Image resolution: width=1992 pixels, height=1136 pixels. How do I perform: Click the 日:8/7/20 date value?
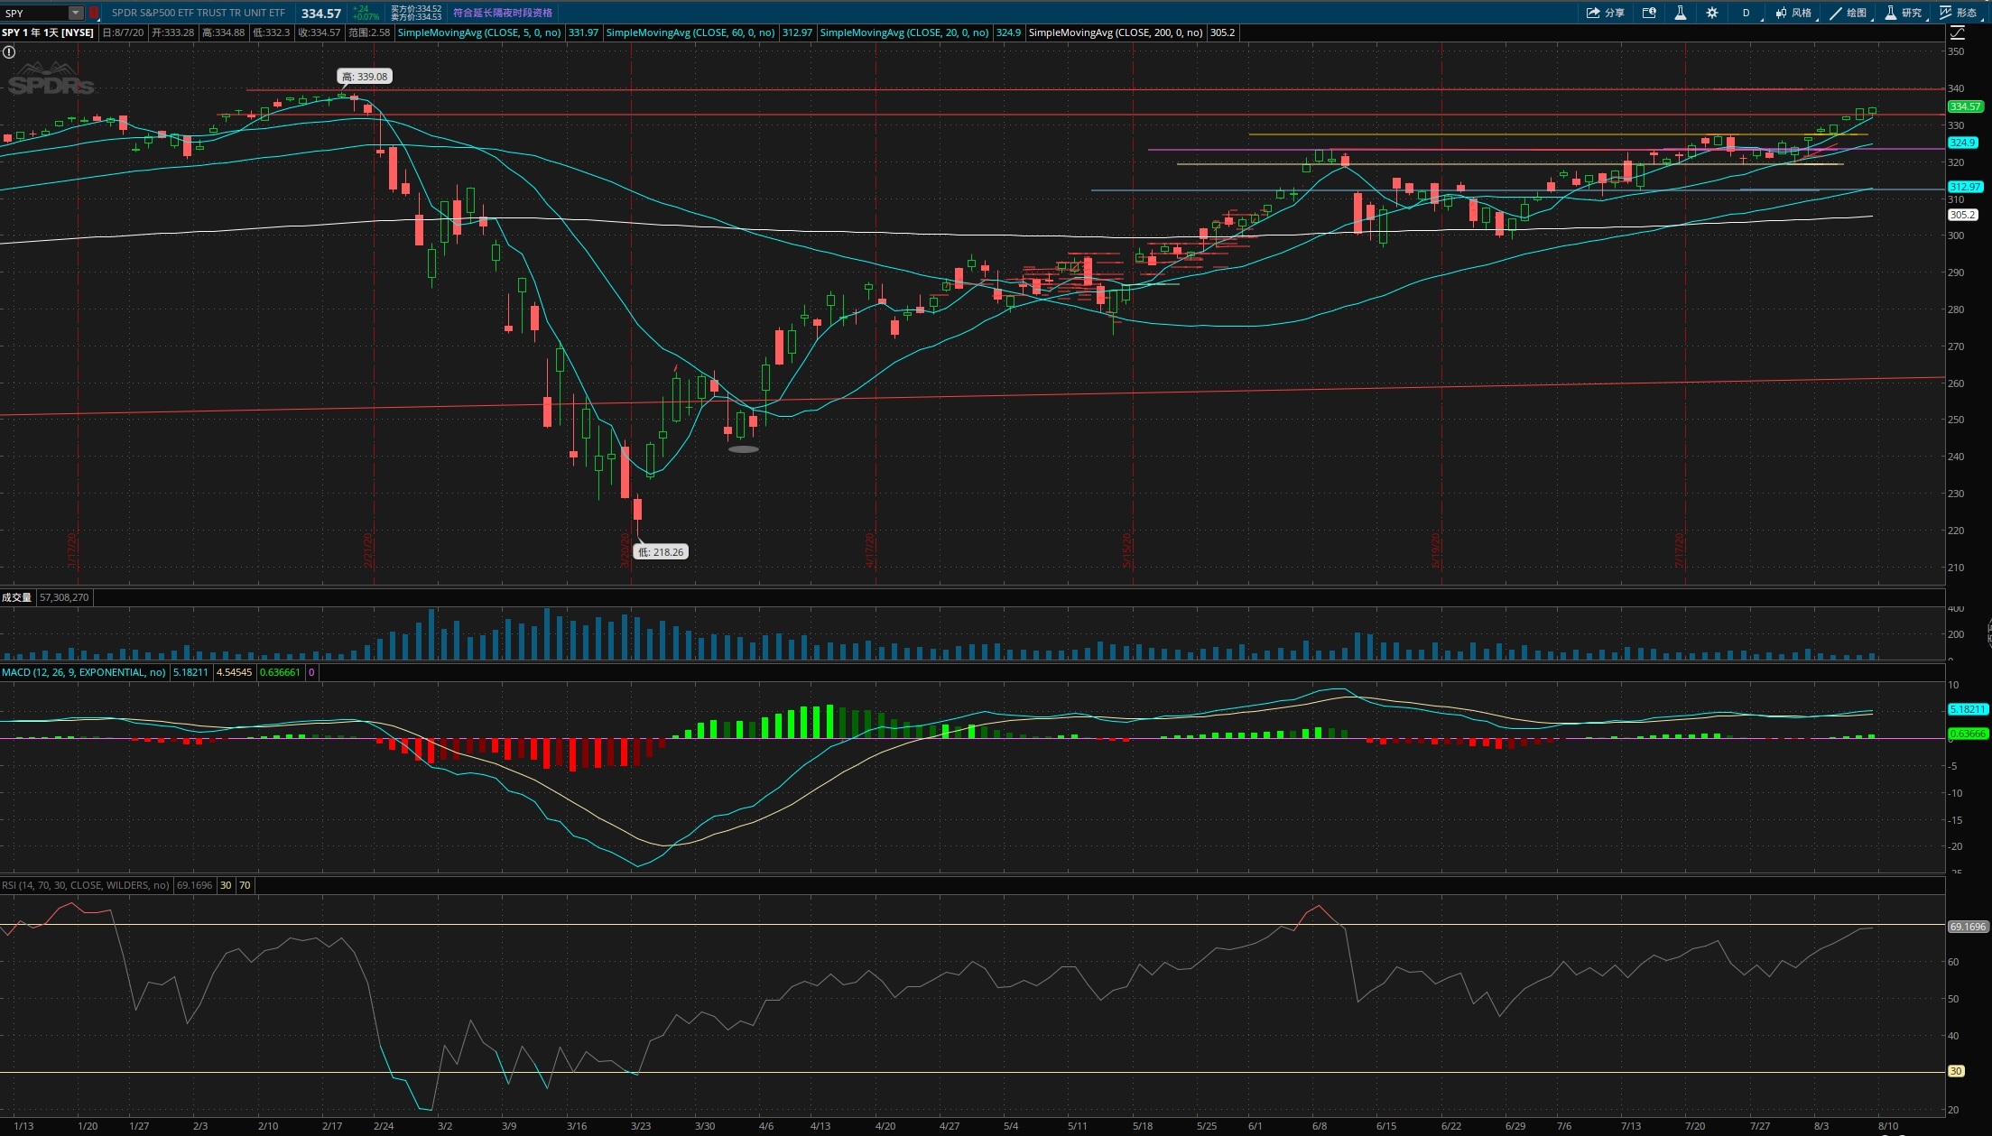[x=123, y=32]
